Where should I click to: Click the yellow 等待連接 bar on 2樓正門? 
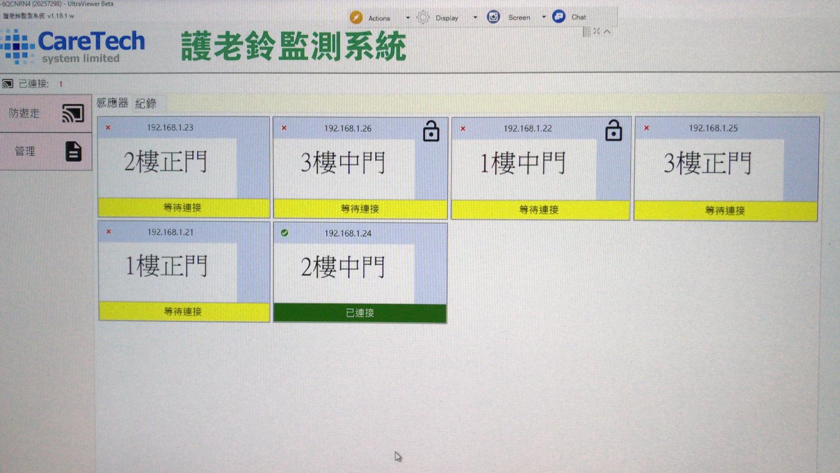(183, 208)
